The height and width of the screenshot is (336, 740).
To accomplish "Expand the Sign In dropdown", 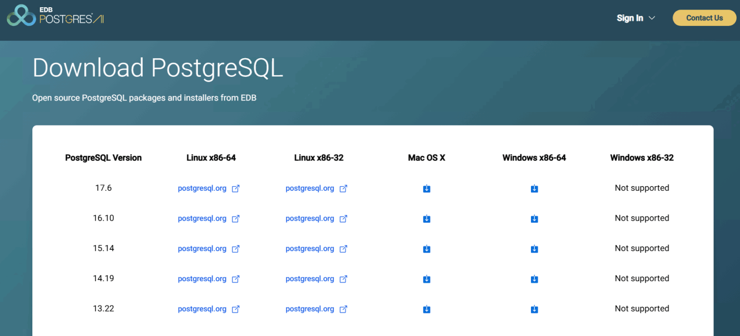I will tap(635, 18).
